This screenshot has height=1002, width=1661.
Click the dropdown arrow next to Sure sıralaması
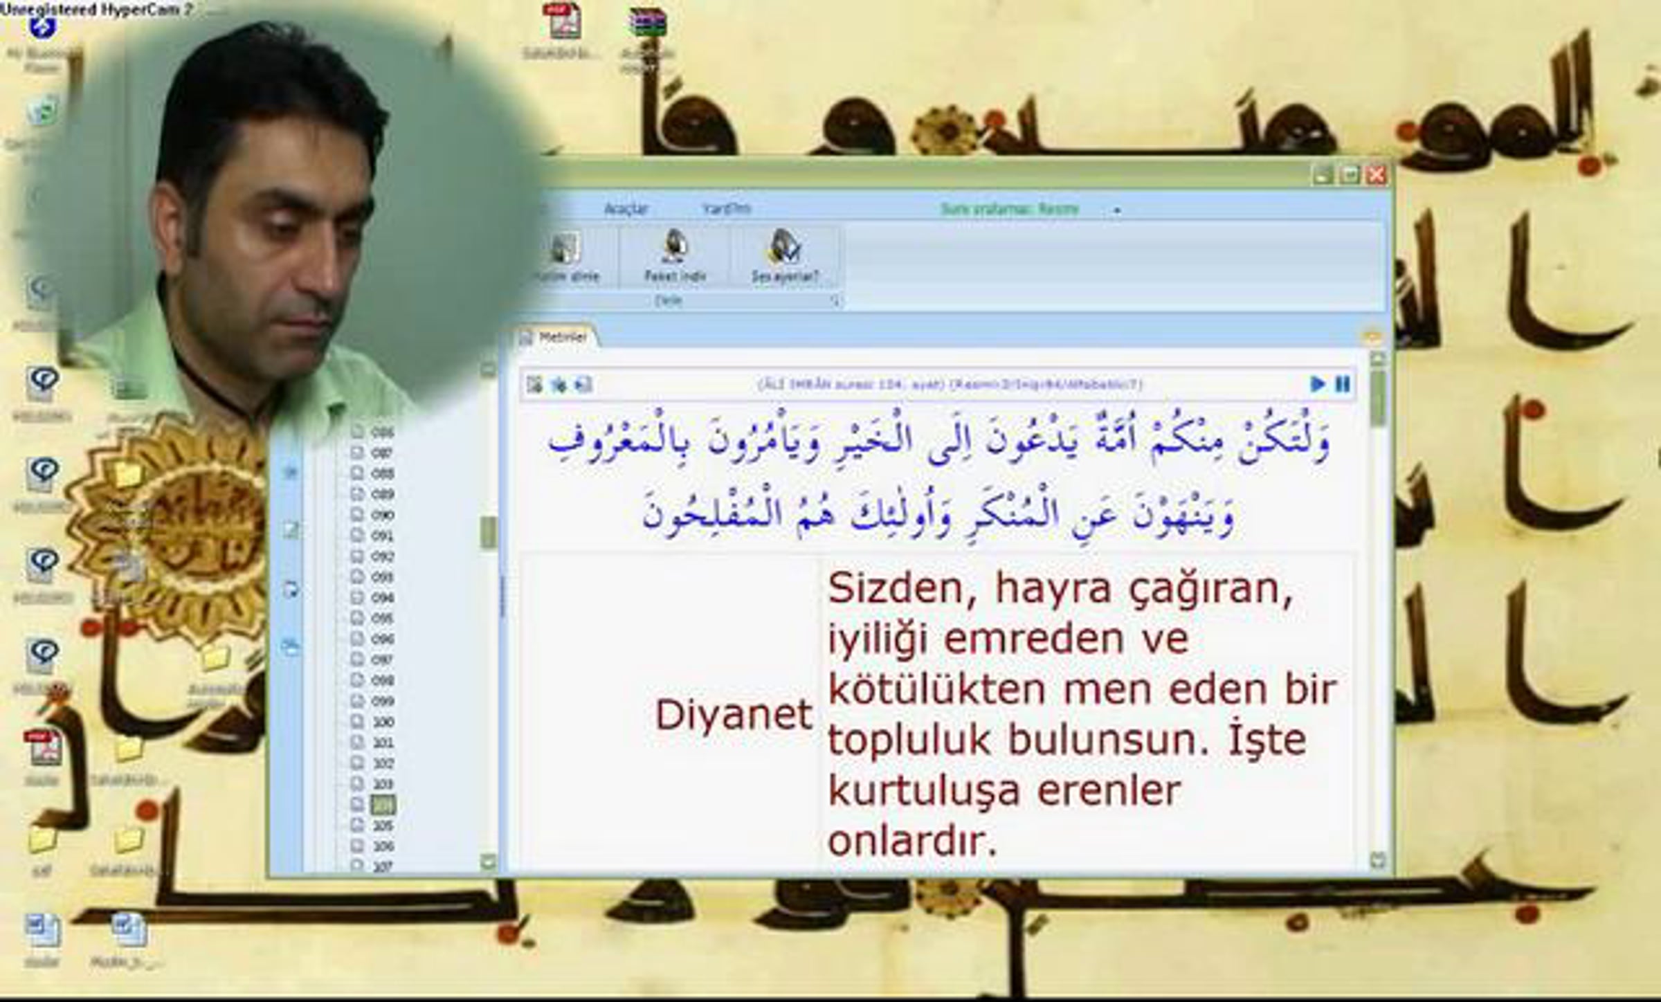point(1117,210)
